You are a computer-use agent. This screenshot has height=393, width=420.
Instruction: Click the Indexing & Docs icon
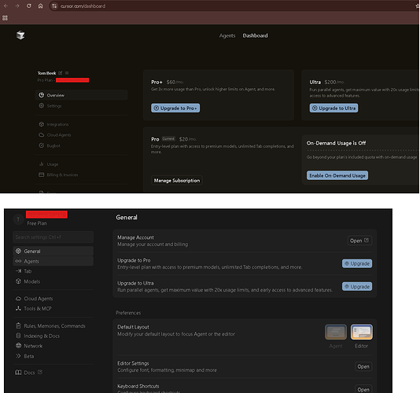[18, 336]
